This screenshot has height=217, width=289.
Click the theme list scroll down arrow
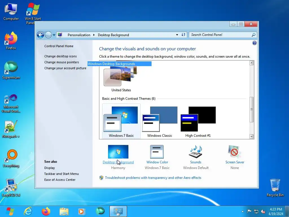coord(251,136)
